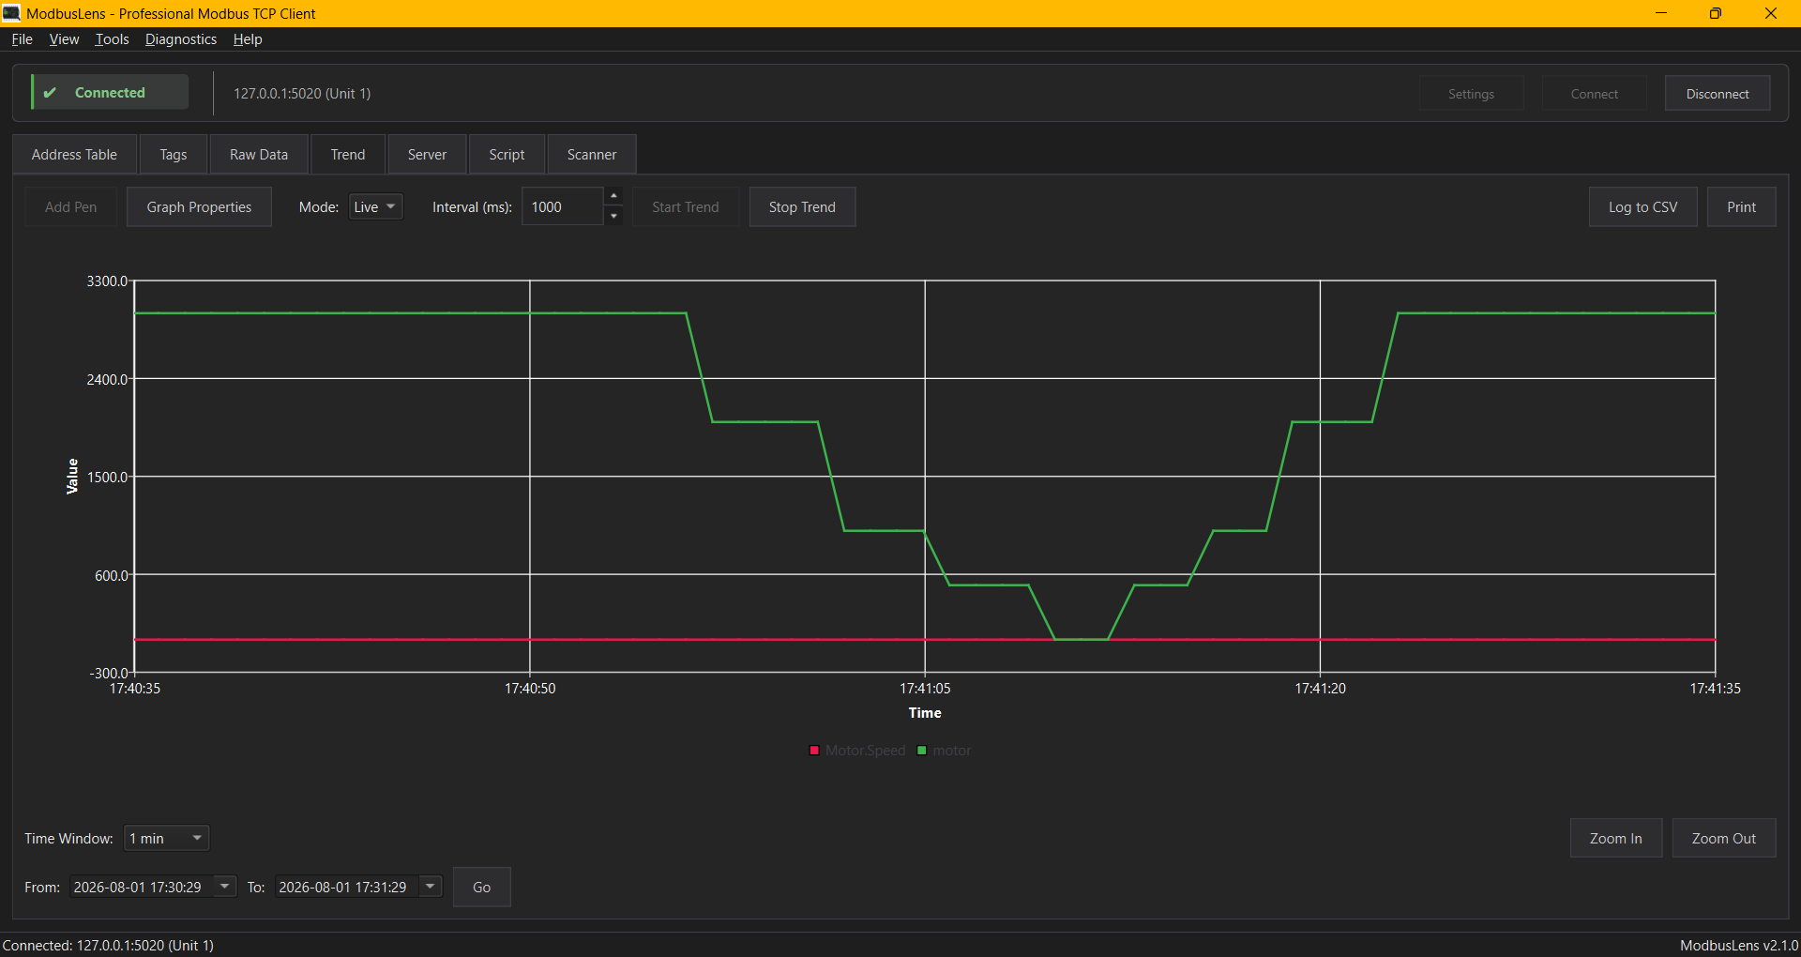Click the ModbusLens v2.1.0 version text
Screen dimensions: 1801x957
point(1738,946)
